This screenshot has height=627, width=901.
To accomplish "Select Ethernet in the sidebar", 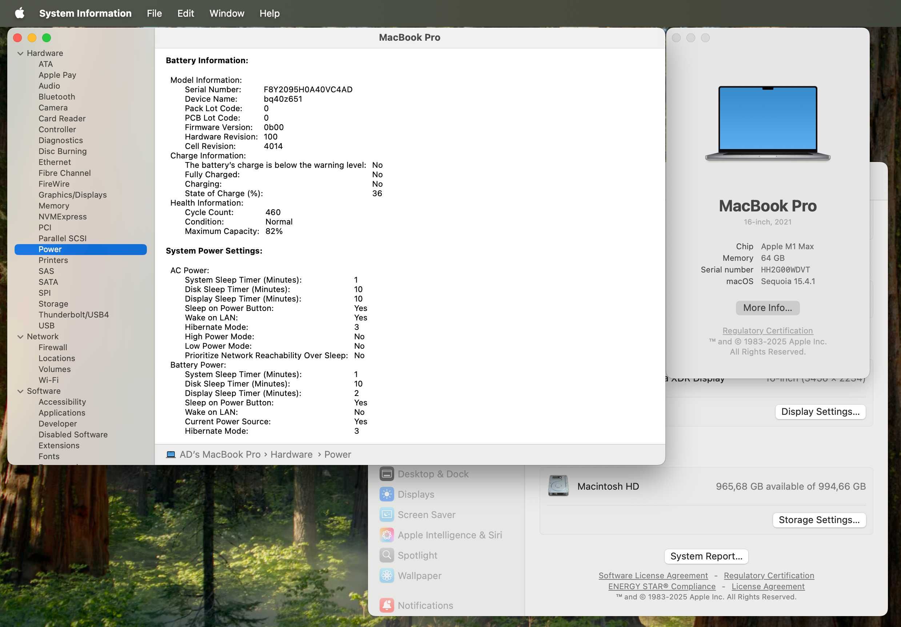I will (55, 162).
